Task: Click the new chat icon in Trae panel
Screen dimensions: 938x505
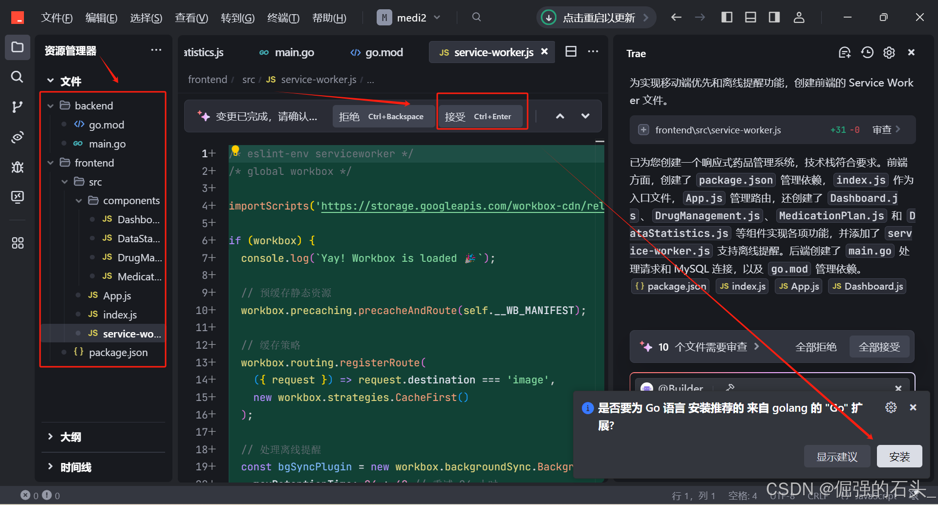Action: (845, 53)
